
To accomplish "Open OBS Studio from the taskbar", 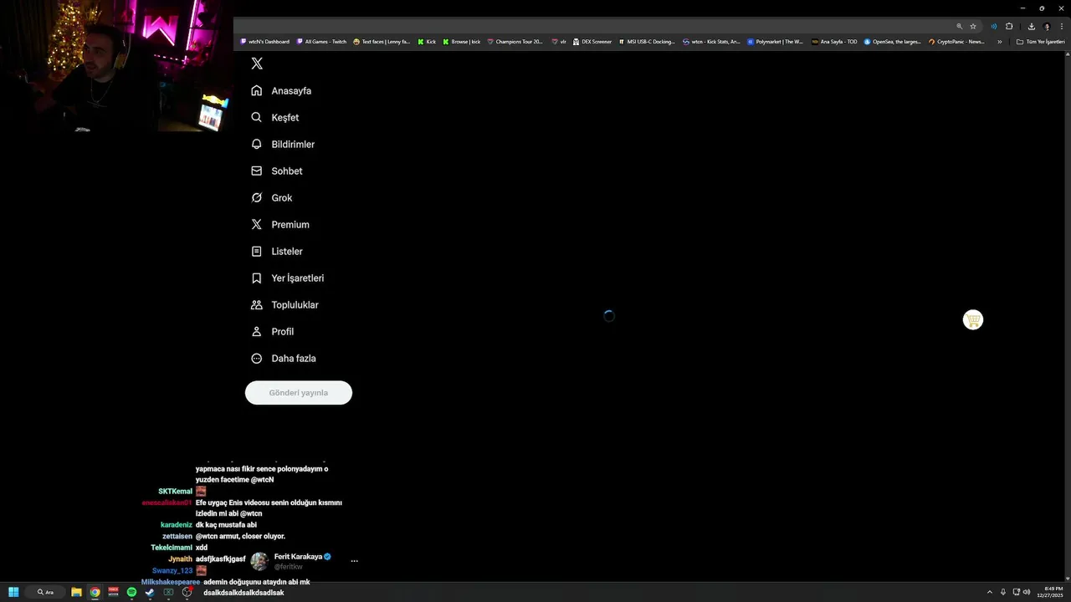I will click(x=187, y=592).
